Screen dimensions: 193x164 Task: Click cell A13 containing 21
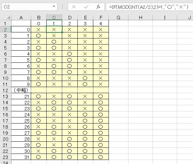(21, 97)
